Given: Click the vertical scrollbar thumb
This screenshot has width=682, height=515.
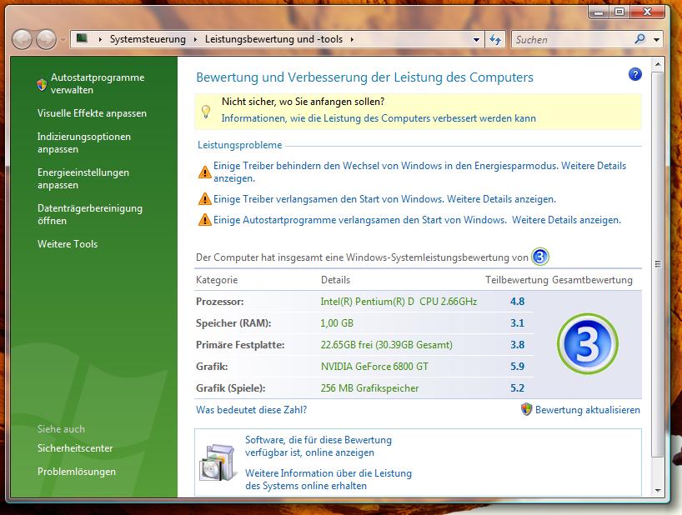Looking at the screenshot, I should (x=658, y=264).
